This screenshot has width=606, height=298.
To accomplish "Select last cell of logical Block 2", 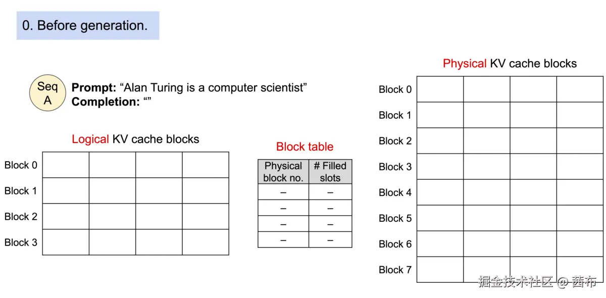I will point(206,216).
